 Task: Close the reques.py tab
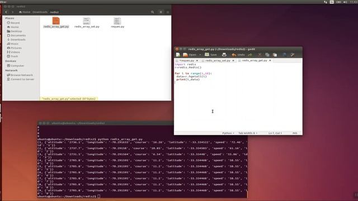click(197, 61)
